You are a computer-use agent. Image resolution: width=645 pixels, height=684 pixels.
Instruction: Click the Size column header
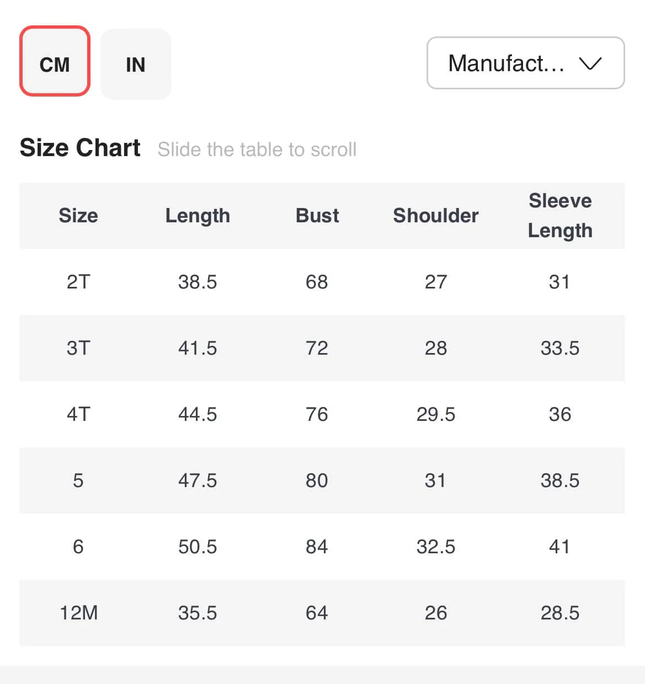(x=78, y=215)
